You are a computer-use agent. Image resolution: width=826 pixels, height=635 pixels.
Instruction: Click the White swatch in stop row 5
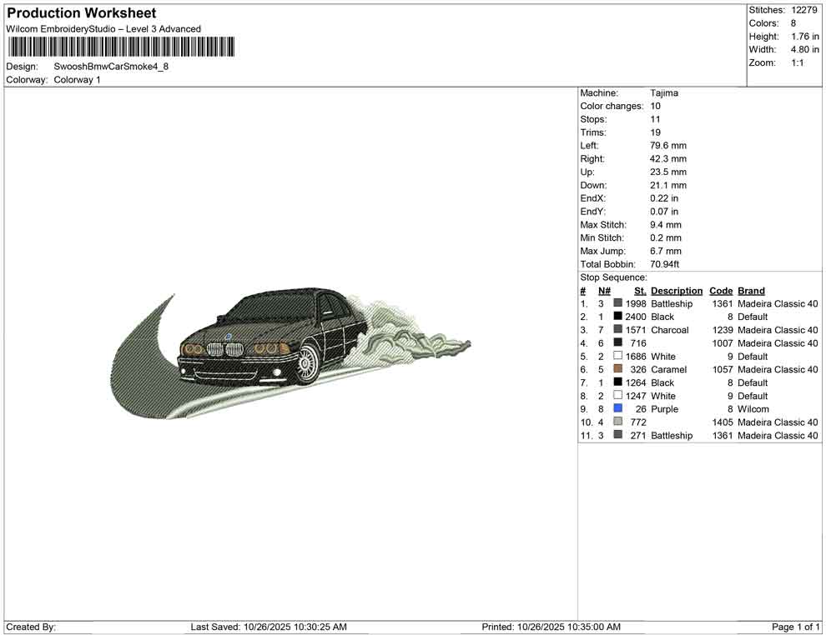click(618, 356)
